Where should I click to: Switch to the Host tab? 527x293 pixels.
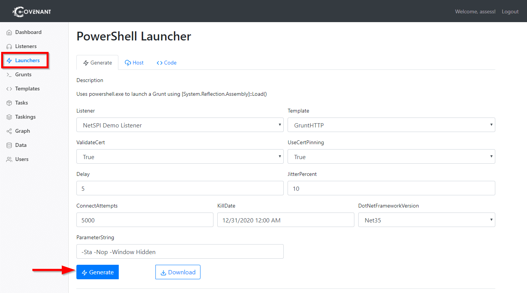tap(134, 63)
